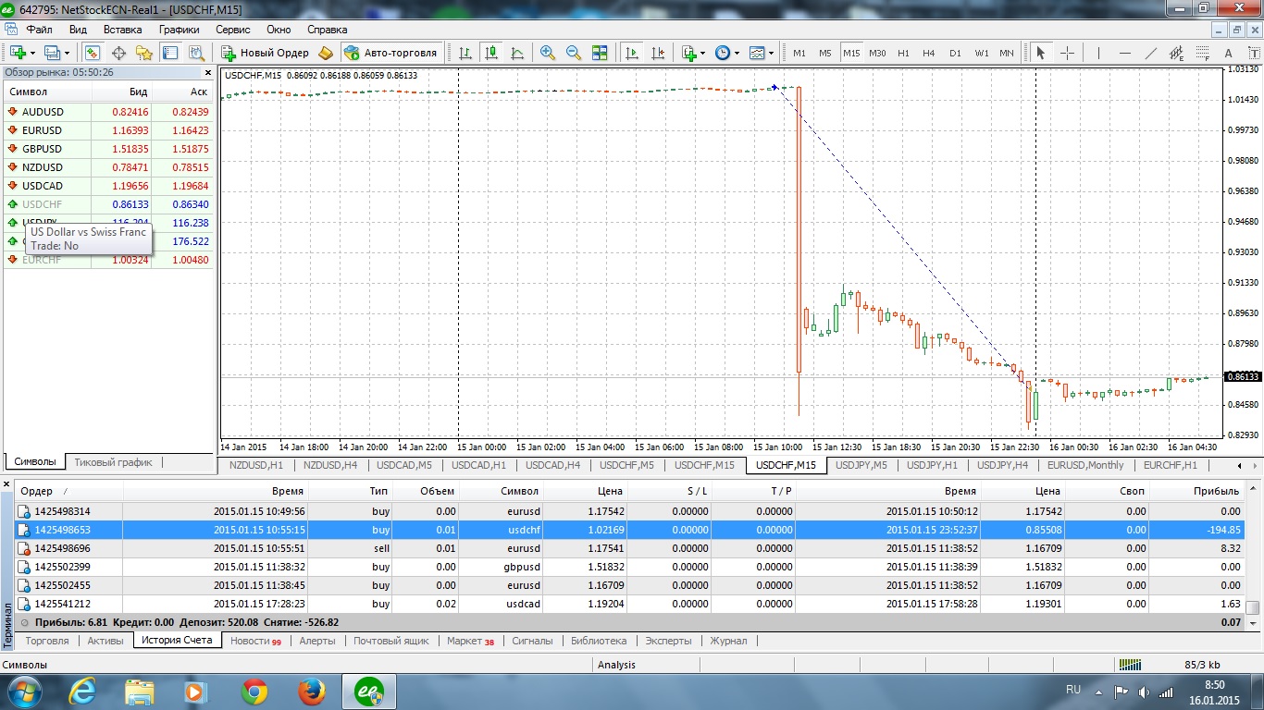Select the text A tool
Viewport: 1264px width, 710px height.
1229,53
